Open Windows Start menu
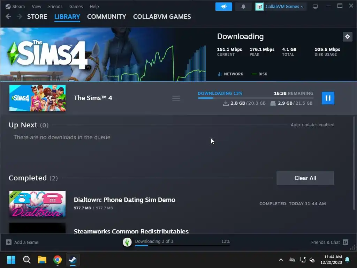Viewport: 357px width, 268px height. pyautogui.click(x=11, y=260)
